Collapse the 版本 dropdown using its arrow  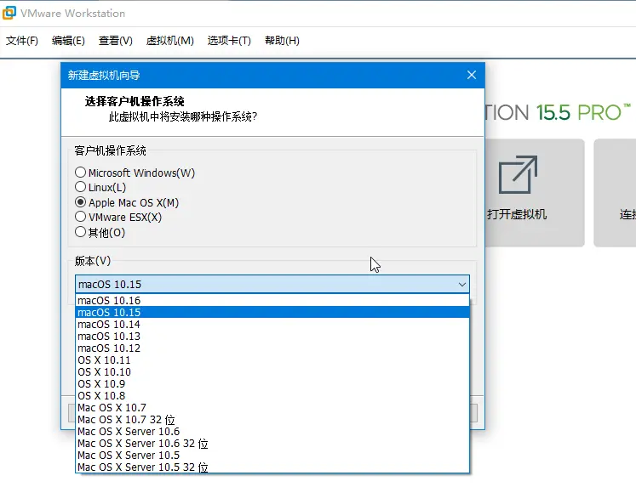point(462,284)
